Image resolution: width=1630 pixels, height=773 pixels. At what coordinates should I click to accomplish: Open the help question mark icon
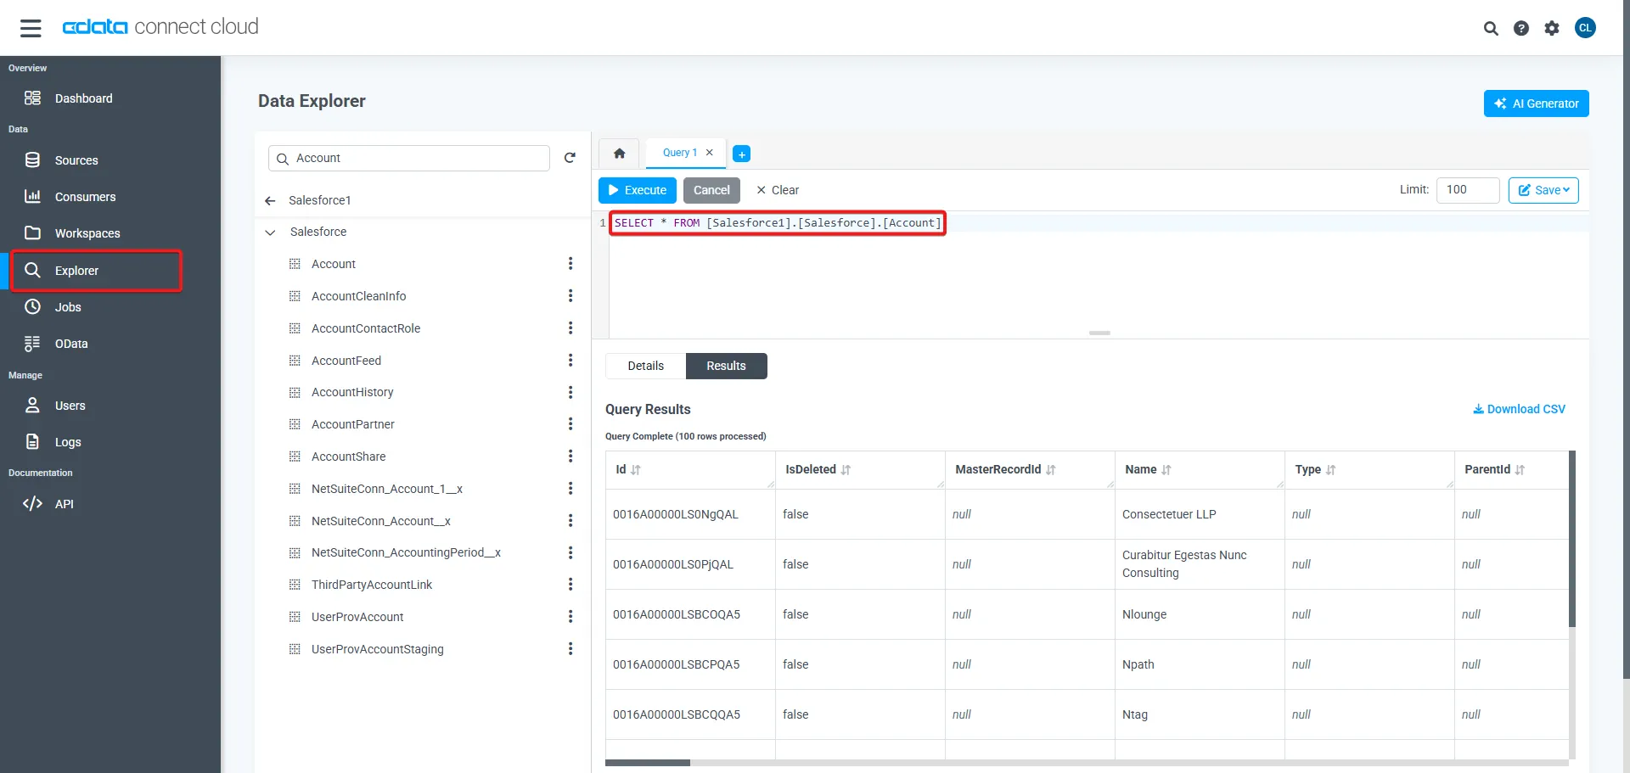coord(1520,28)
